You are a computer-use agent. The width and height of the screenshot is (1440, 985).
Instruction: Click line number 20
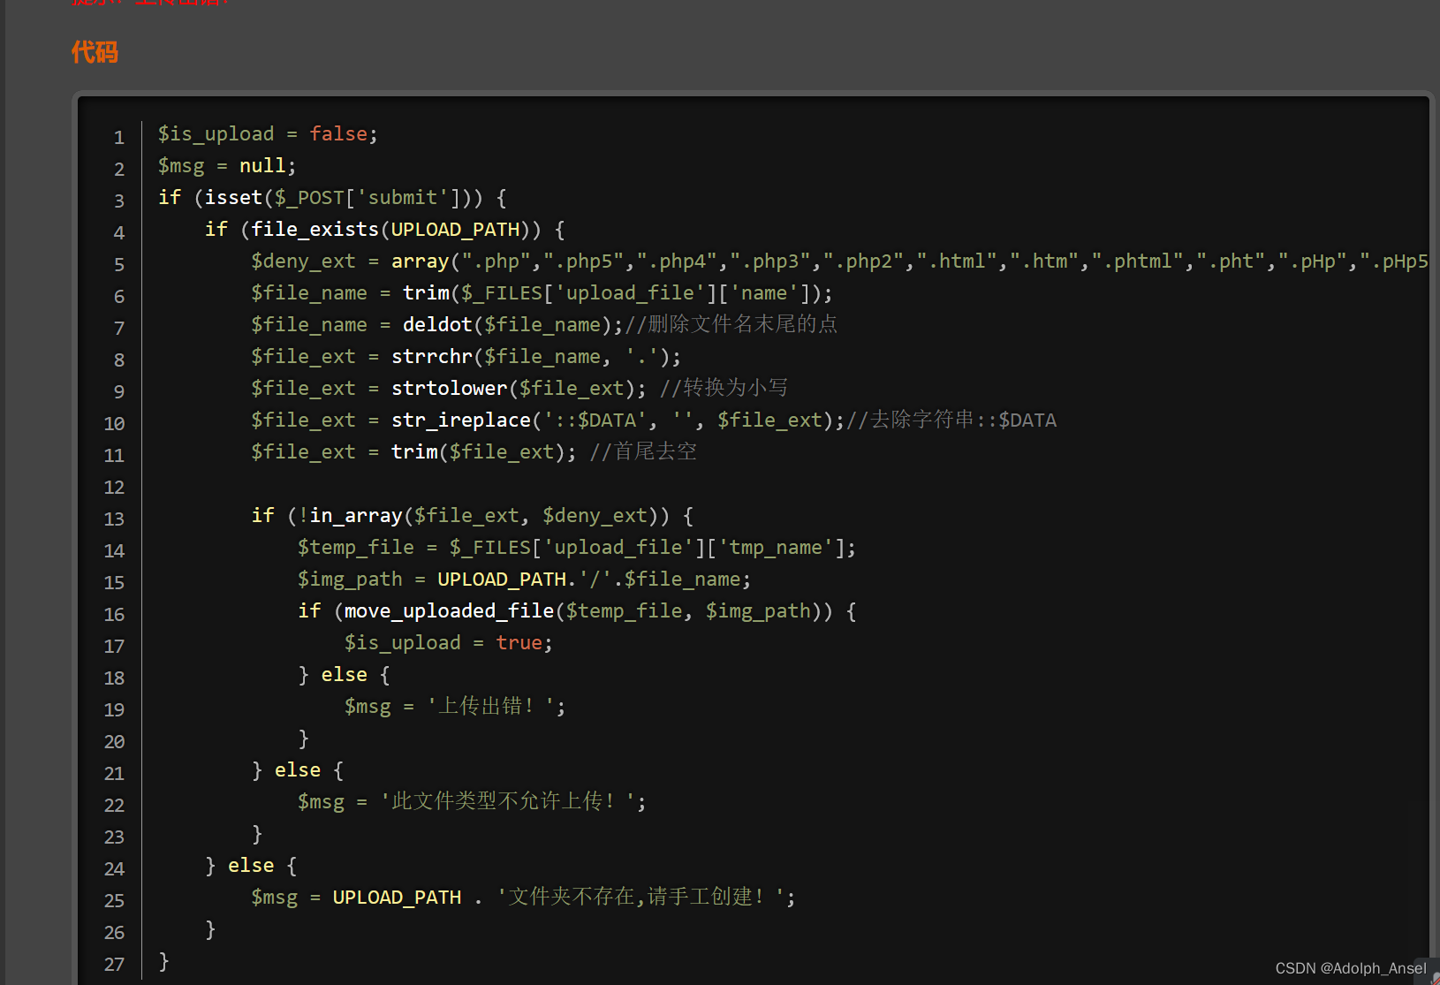(x=114, y=741)
